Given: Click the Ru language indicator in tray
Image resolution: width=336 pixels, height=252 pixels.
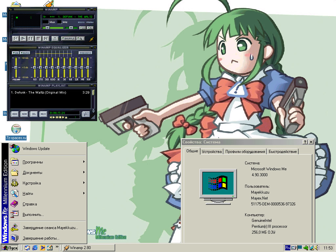Looking at the screenshot, I should pos(287,248).
